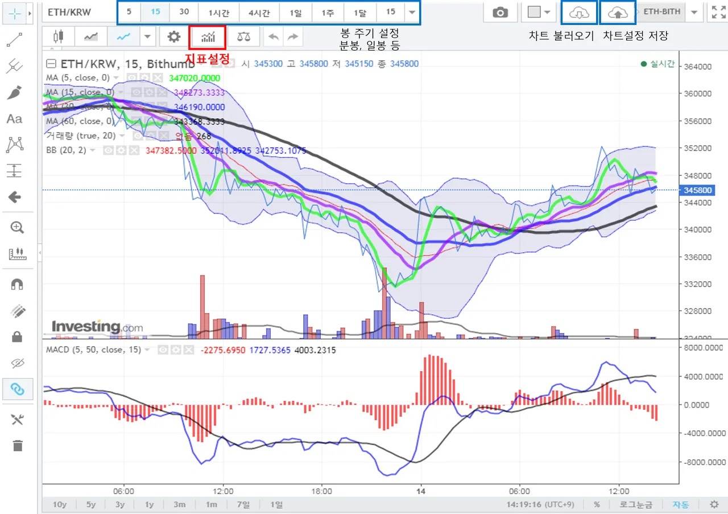Viewport: 728px width, 514px height.
Task: Toggle the drawing sync link icon
Action: click(17, 389)
